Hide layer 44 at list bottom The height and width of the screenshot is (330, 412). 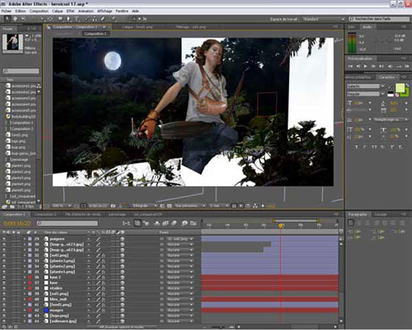pyautogui.click(x=4, y=321)
